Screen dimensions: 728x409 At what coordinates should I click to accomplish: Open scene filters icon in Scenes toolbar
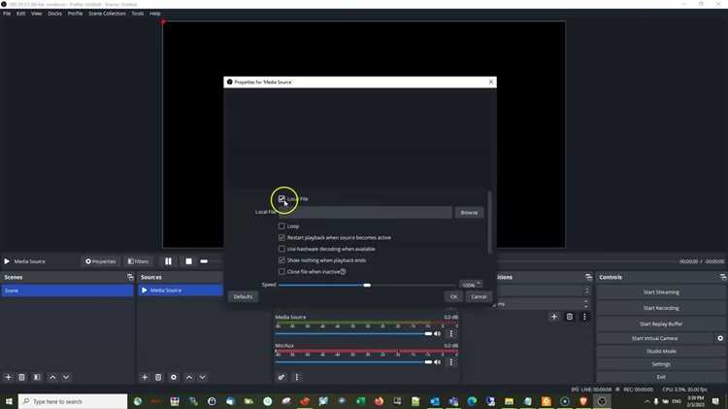[x=37, y=377]
